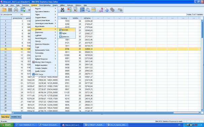
Task: Expand Descriptive Statistics submenu
Action: [x=44, y=11]
